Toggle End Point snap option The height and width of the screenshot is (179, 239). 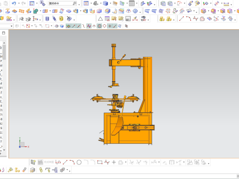[x=74, y=26]
